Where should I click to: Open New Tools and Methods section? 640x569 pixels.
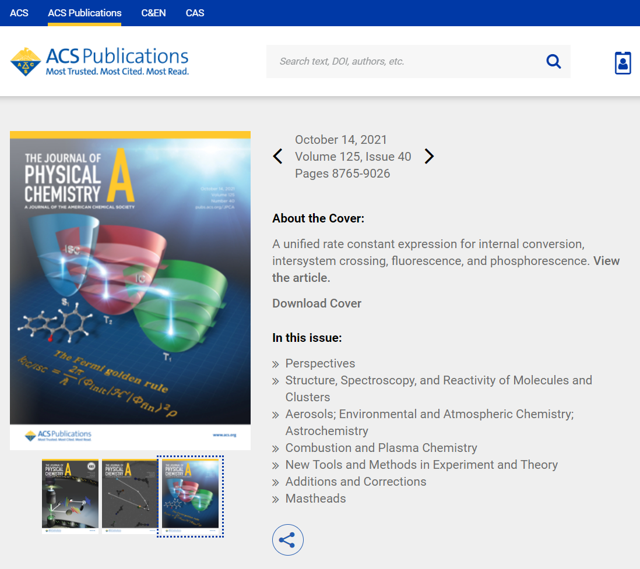(421, 465)
